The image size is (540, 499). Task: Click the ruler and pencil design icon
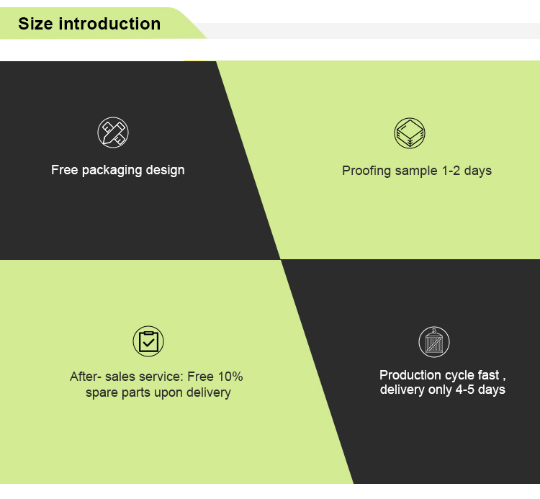[x=113, y=132]
